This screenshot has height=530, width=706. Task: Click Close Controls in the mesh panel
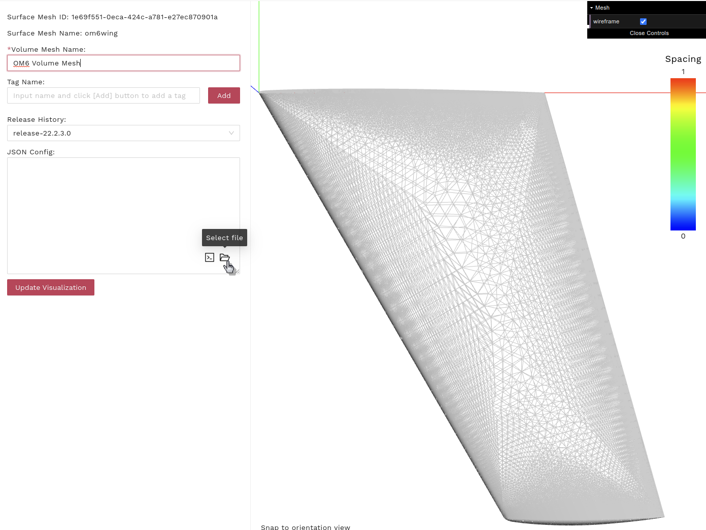click(649, 33)
